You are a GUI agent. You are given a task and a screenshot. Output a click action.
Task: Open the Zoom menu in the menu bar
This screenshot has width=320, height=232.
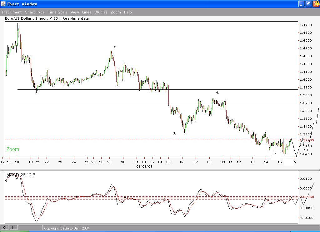coord(116,12)
